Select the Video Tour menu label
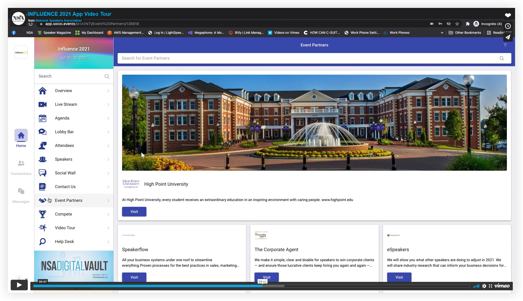This screenshot has height=301, width=523. (x=65, y=228)
